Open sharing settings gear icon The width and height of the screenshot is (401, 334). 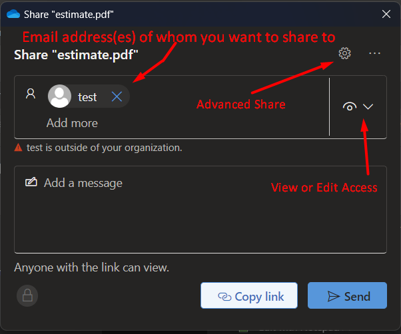pos(344,53)
